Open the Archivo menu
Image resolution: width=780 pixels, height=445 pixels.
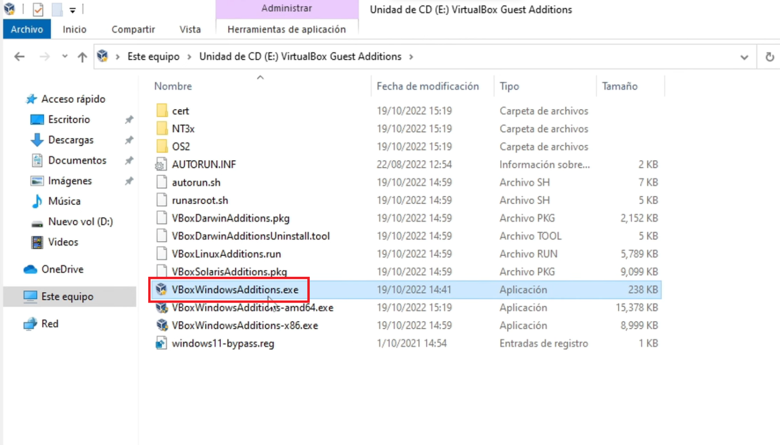27,29
